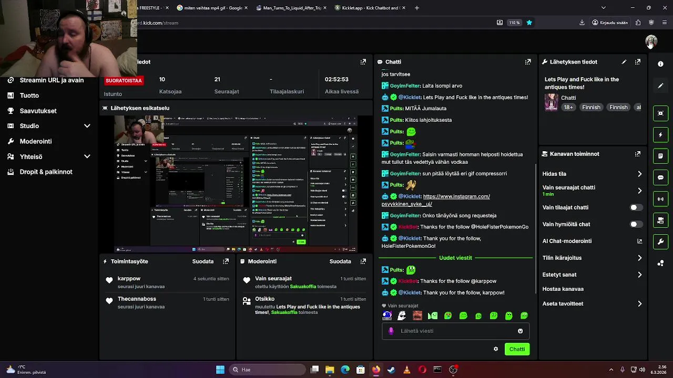The width and height of the screenshot is (673, 378).
Task: Click the 18+ tag
Action: 568,107
